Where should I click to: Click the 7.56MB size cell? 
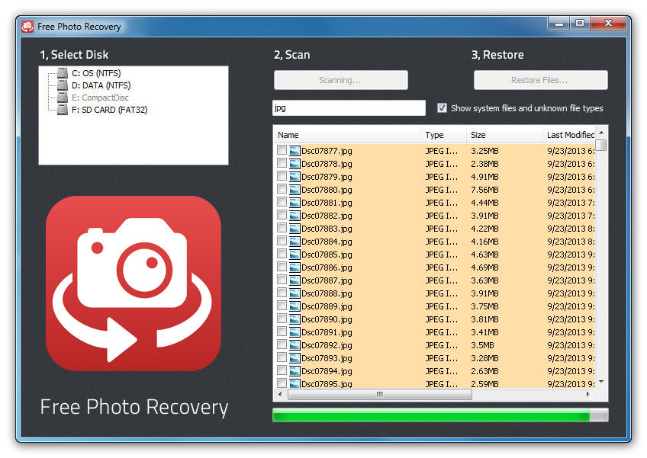point(484,190)
